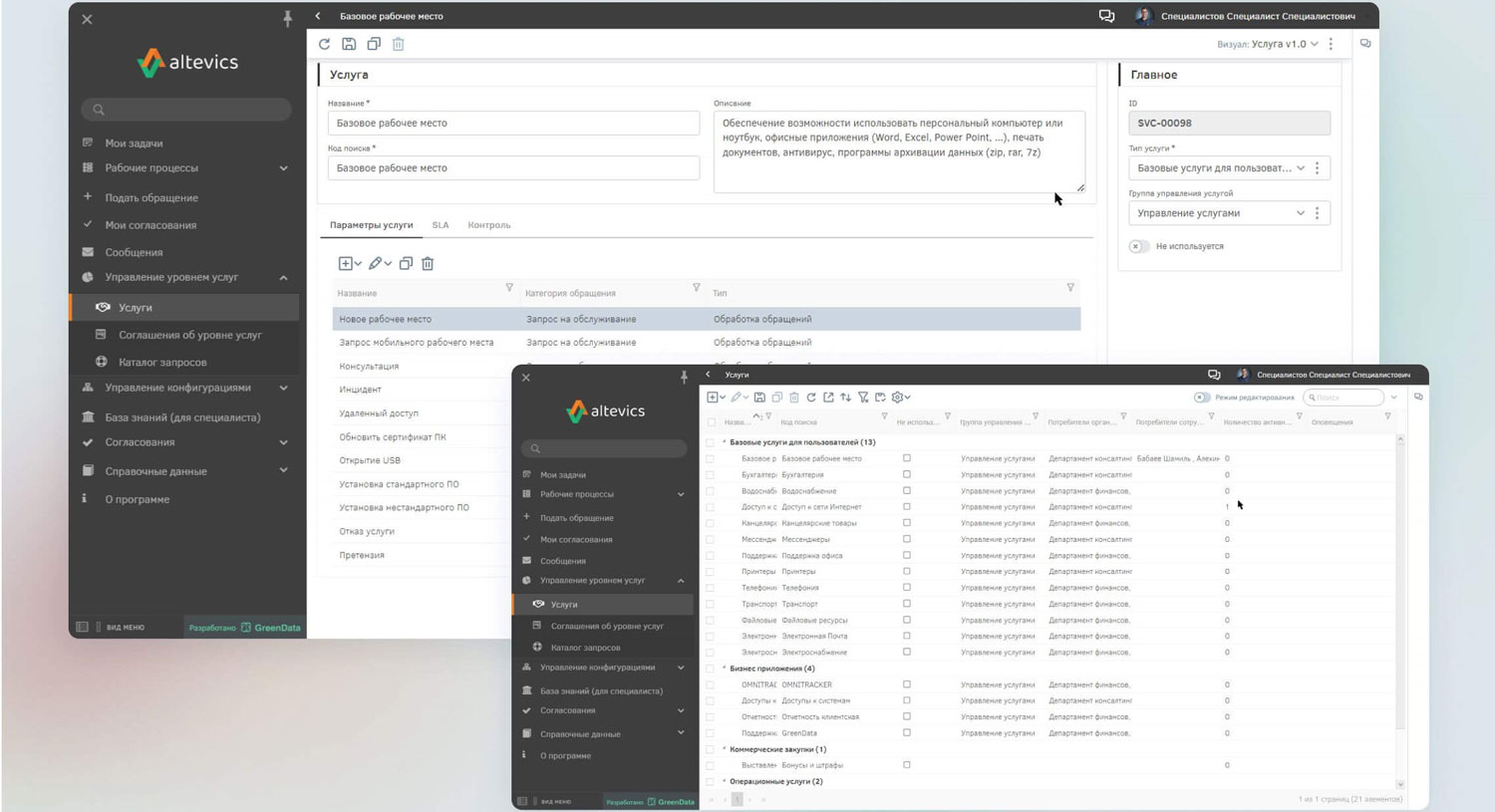This screenshot has height=812, width=1495.
Task: Click the save icon in the Базовое рабочее место toolbar
Action: click(x=349, y=44)
